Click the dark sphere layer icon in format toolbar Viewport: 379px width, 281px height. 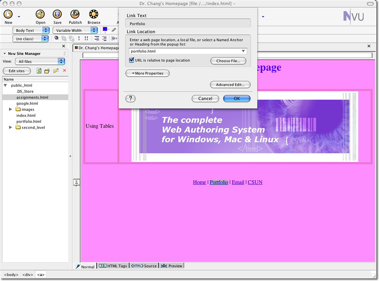(x=56, y=38)
